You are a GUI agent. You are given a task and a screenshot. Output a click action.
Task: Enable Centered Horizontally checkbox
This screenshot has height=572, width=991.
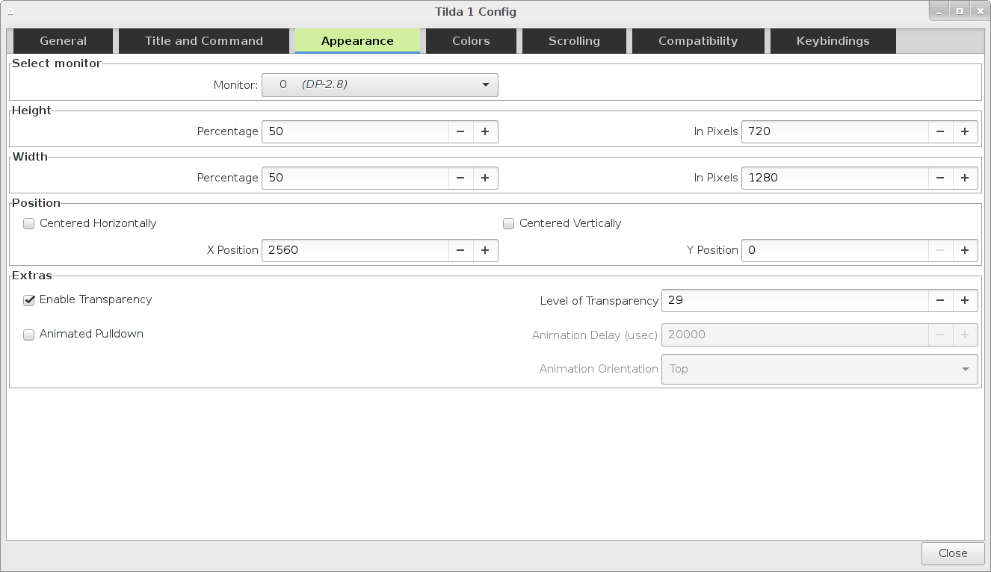point(29,223)
